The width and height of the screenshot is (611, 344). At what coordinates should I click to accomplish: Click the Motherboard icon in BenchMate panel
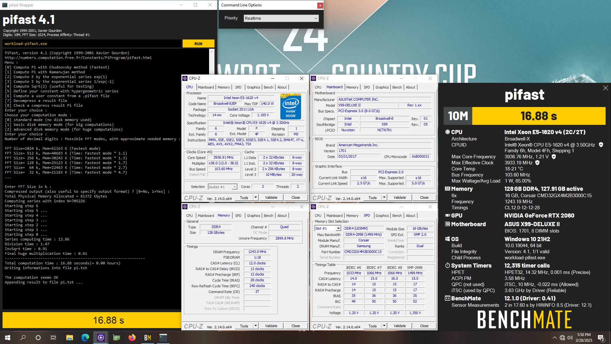[447, 224]
